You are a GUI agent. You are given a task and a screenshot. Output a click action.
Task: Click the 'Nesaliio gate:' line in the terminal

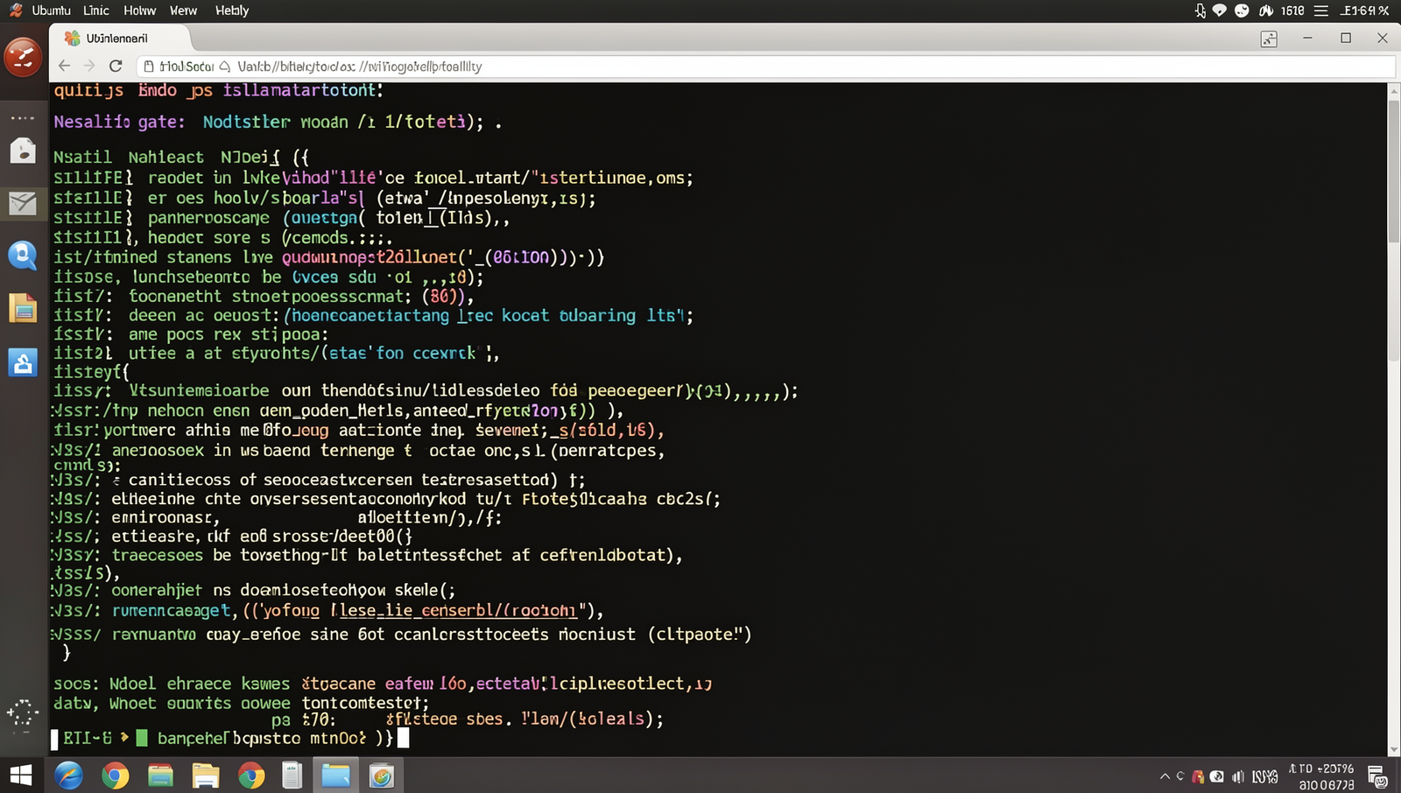tap(278, 123)
